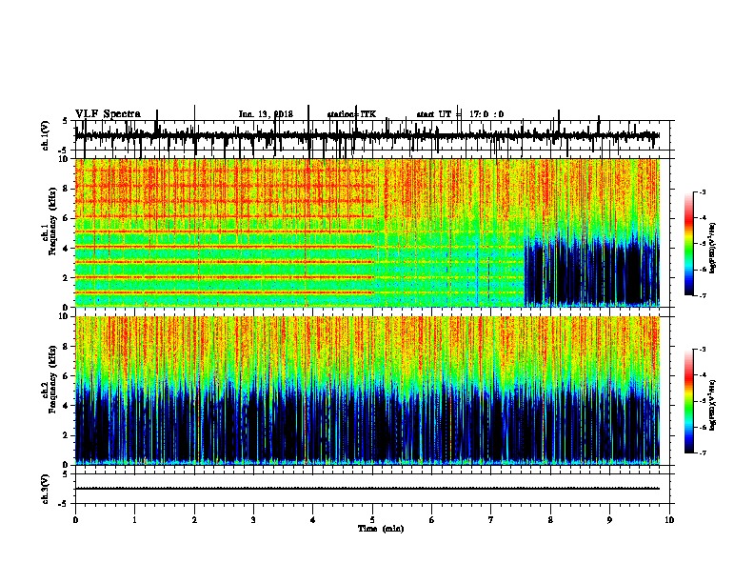Click the 'start UT = 17:0 :0' text

[x=460, y=114]
